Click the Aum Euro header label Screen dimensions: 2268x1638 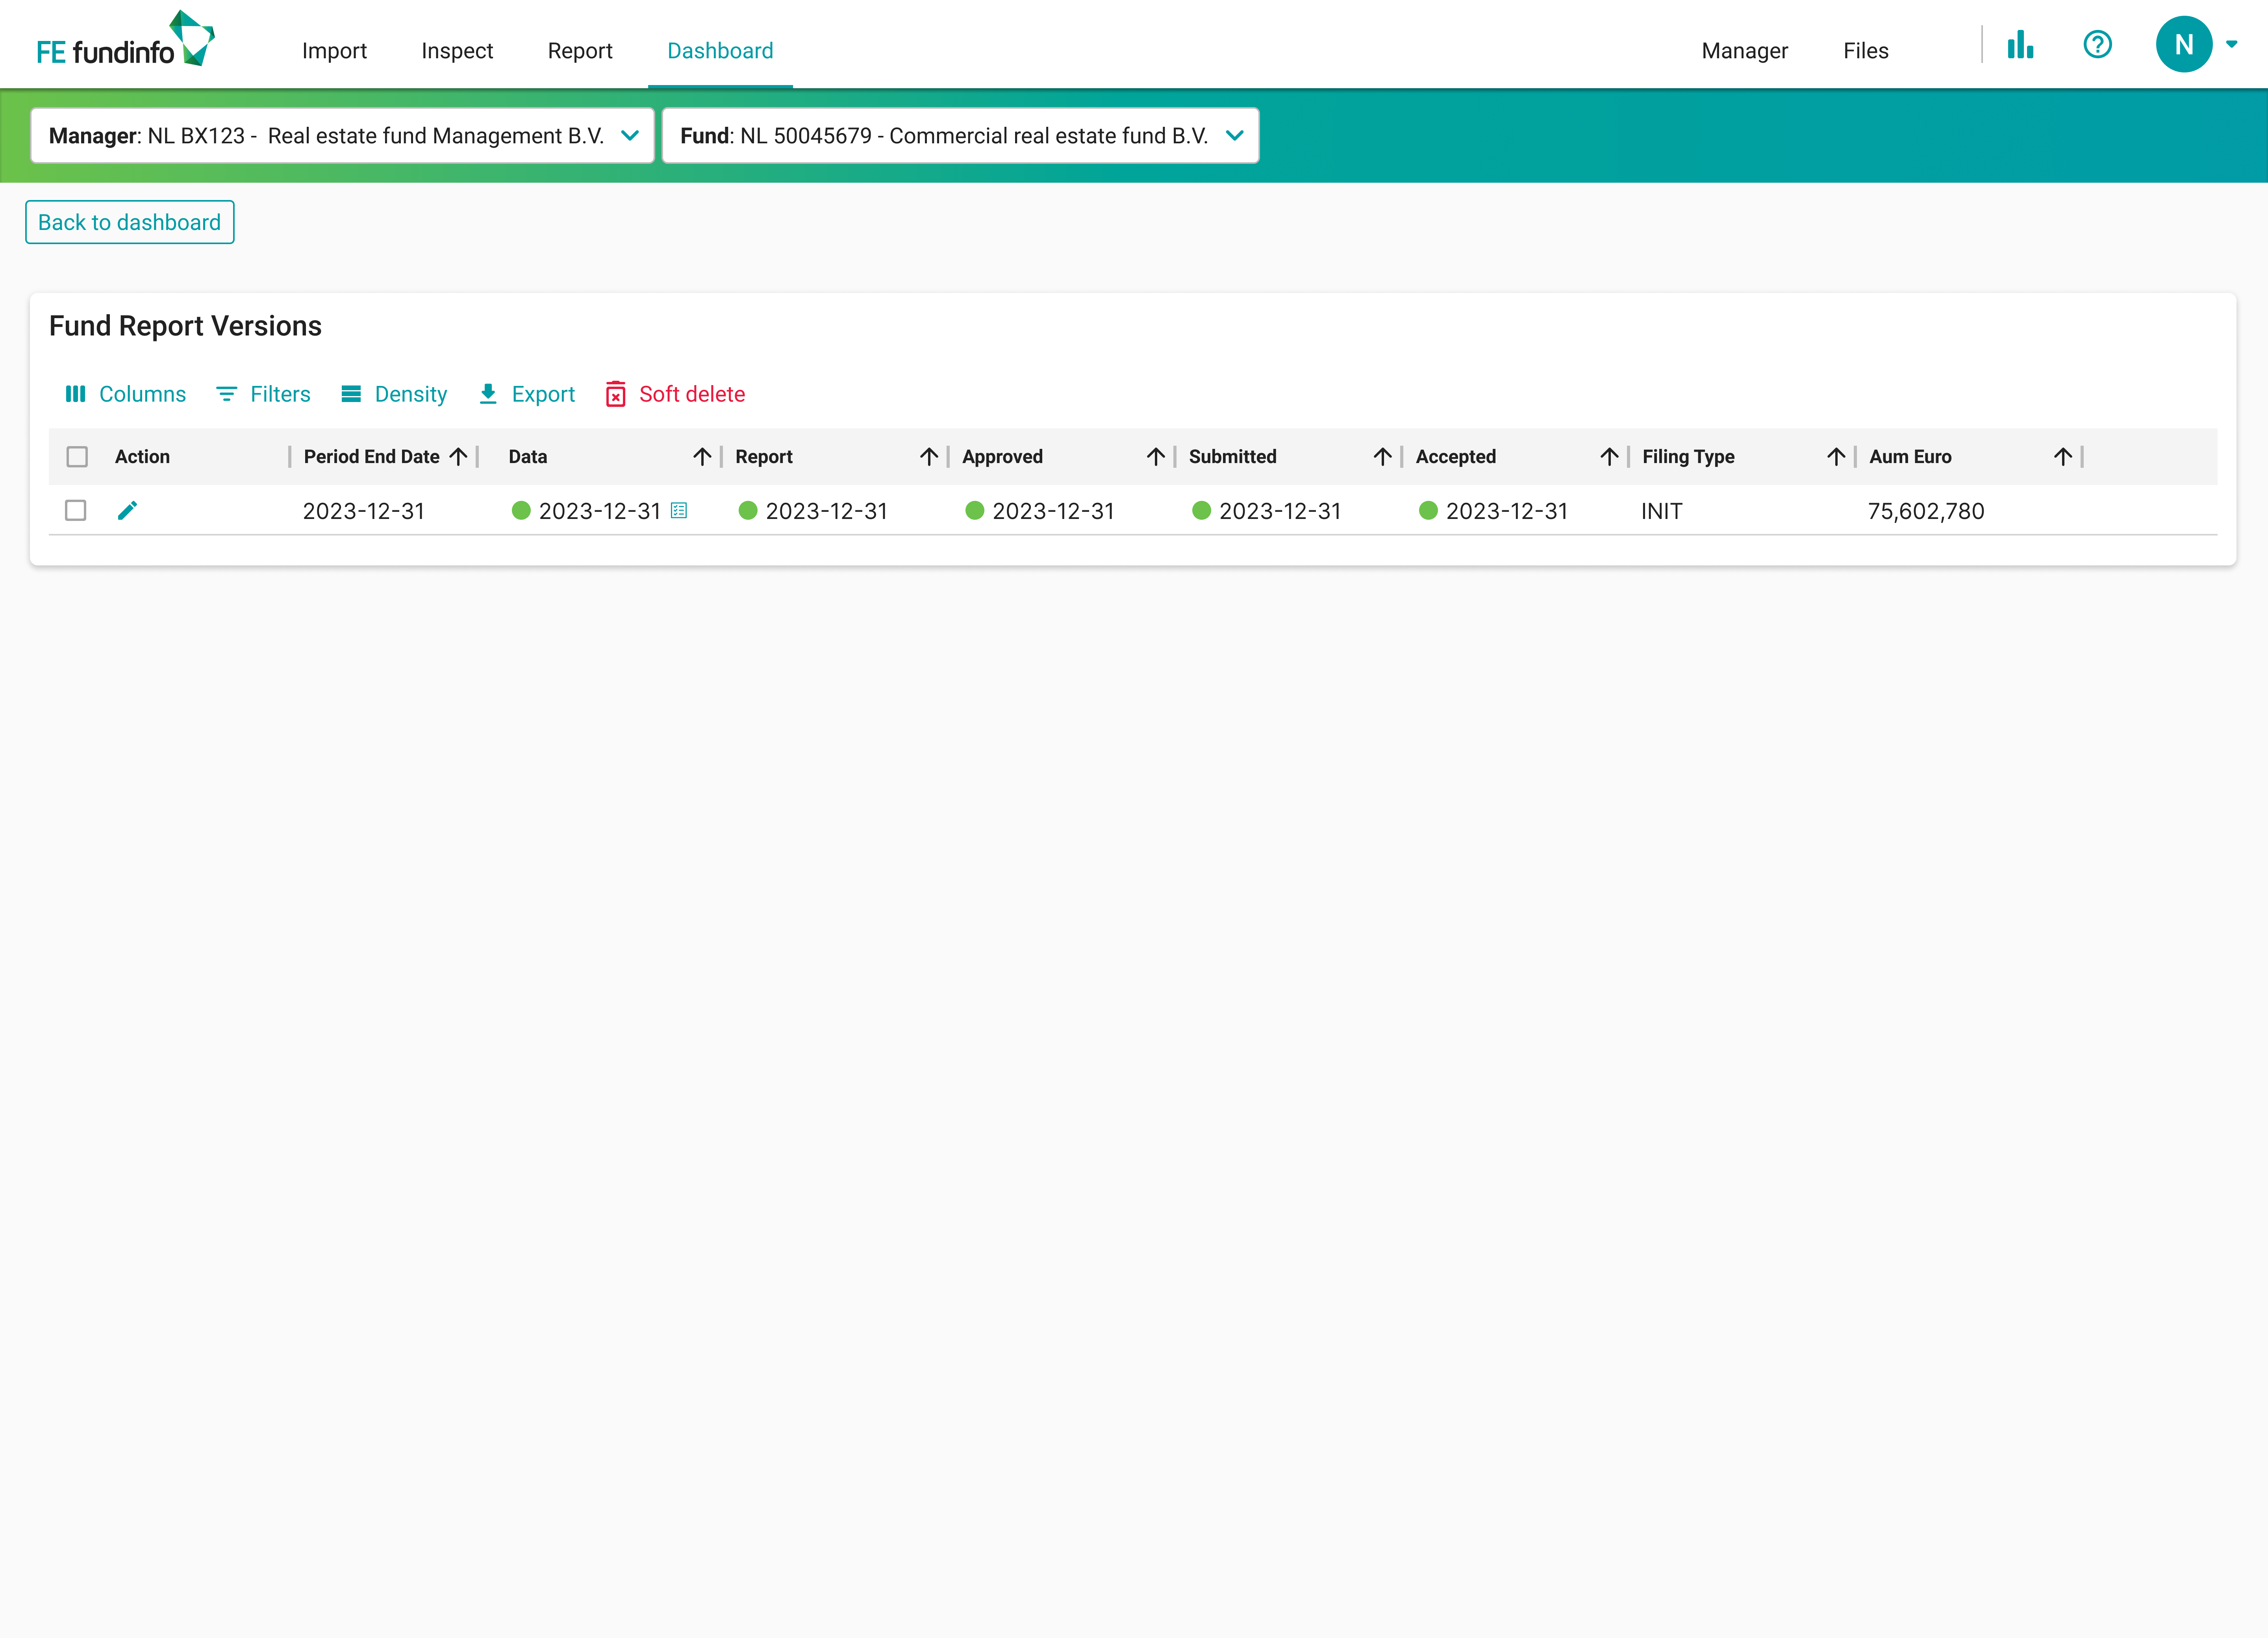(1910, 457)
